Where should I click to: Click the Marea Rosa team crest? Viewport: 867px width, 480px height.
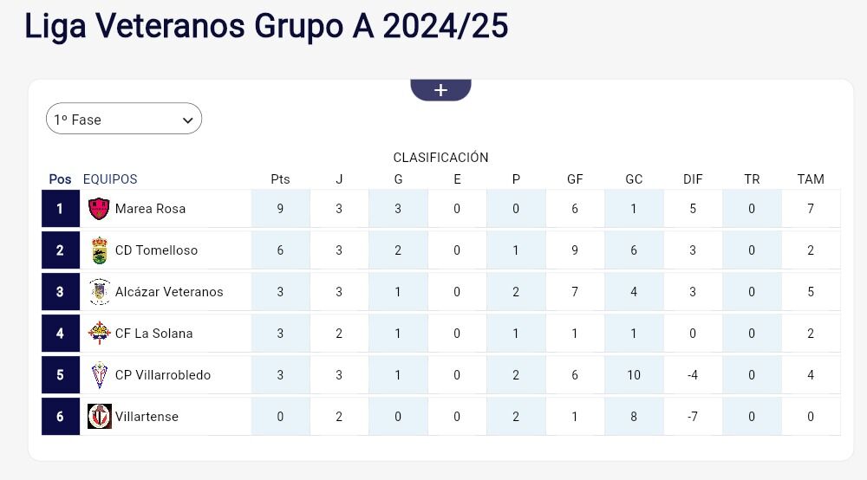100,209
